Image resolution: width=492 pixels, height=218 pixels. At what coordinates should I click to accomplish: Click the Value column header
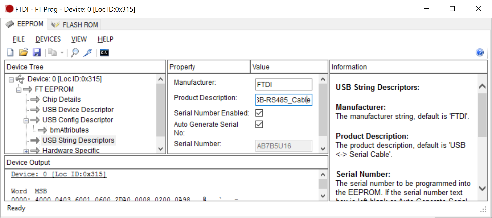click(x=289, y=67)
